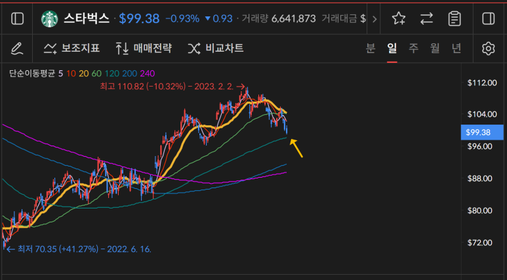Image resolution: width=507 pixels, height=280 pixels.
Task: Click the 거래량 6,641,873 volume text
Action: pyautogui.click(x=279, y=19)
